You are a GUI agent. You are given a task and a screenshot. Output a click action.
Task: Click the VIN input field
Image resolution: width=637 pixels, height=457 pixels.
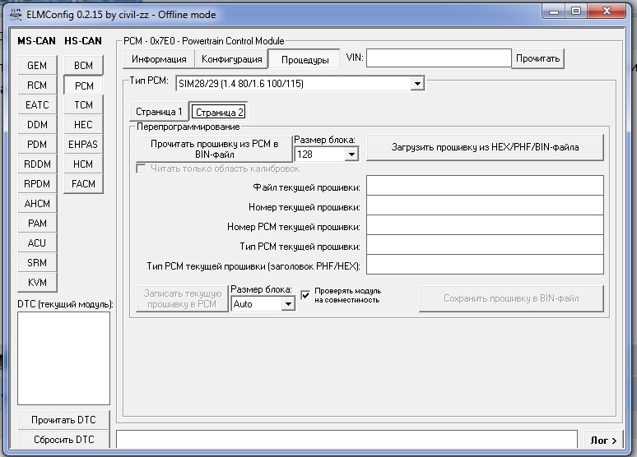click(x=439, y=58)
